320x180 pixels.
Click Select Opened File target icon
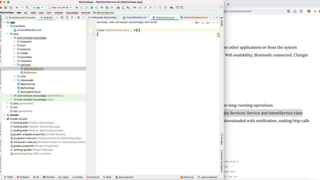click(62, 17)
